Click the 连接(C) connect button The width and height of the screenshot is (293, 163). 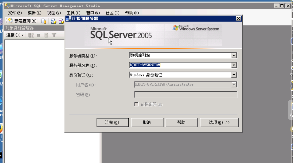pyautogui.click(x=112, y=123)
